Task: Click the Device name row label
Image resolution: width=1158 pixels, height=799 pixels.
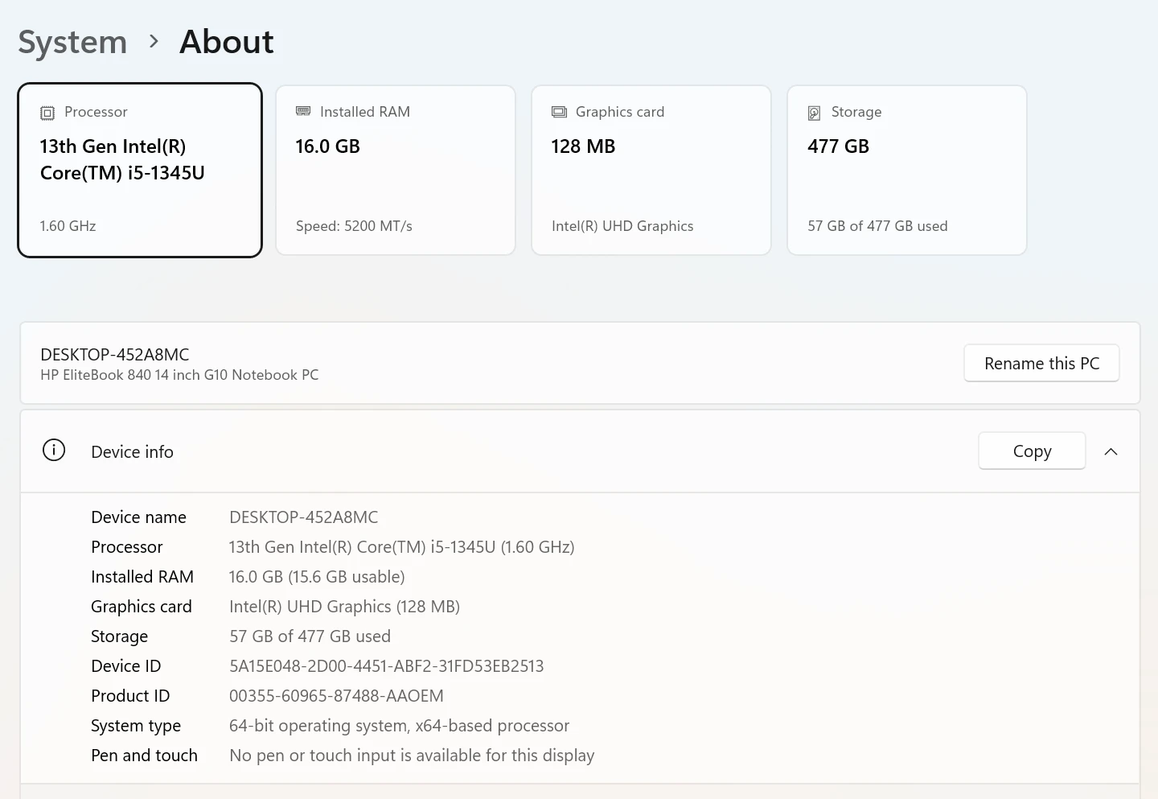Action: [x=138, y=517]
